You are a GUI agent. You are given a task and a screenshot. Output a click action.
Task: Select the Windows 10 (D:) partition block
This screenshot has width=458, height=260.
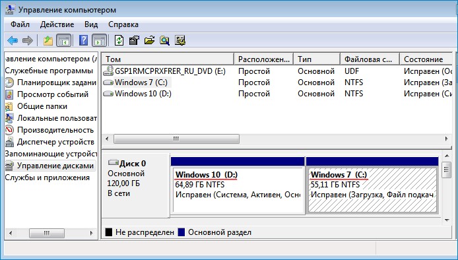point(238,185)
